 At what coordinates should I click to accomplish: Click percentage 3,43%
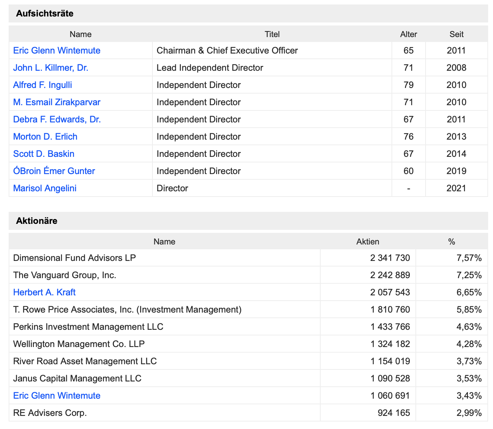[x=469, y=396]
